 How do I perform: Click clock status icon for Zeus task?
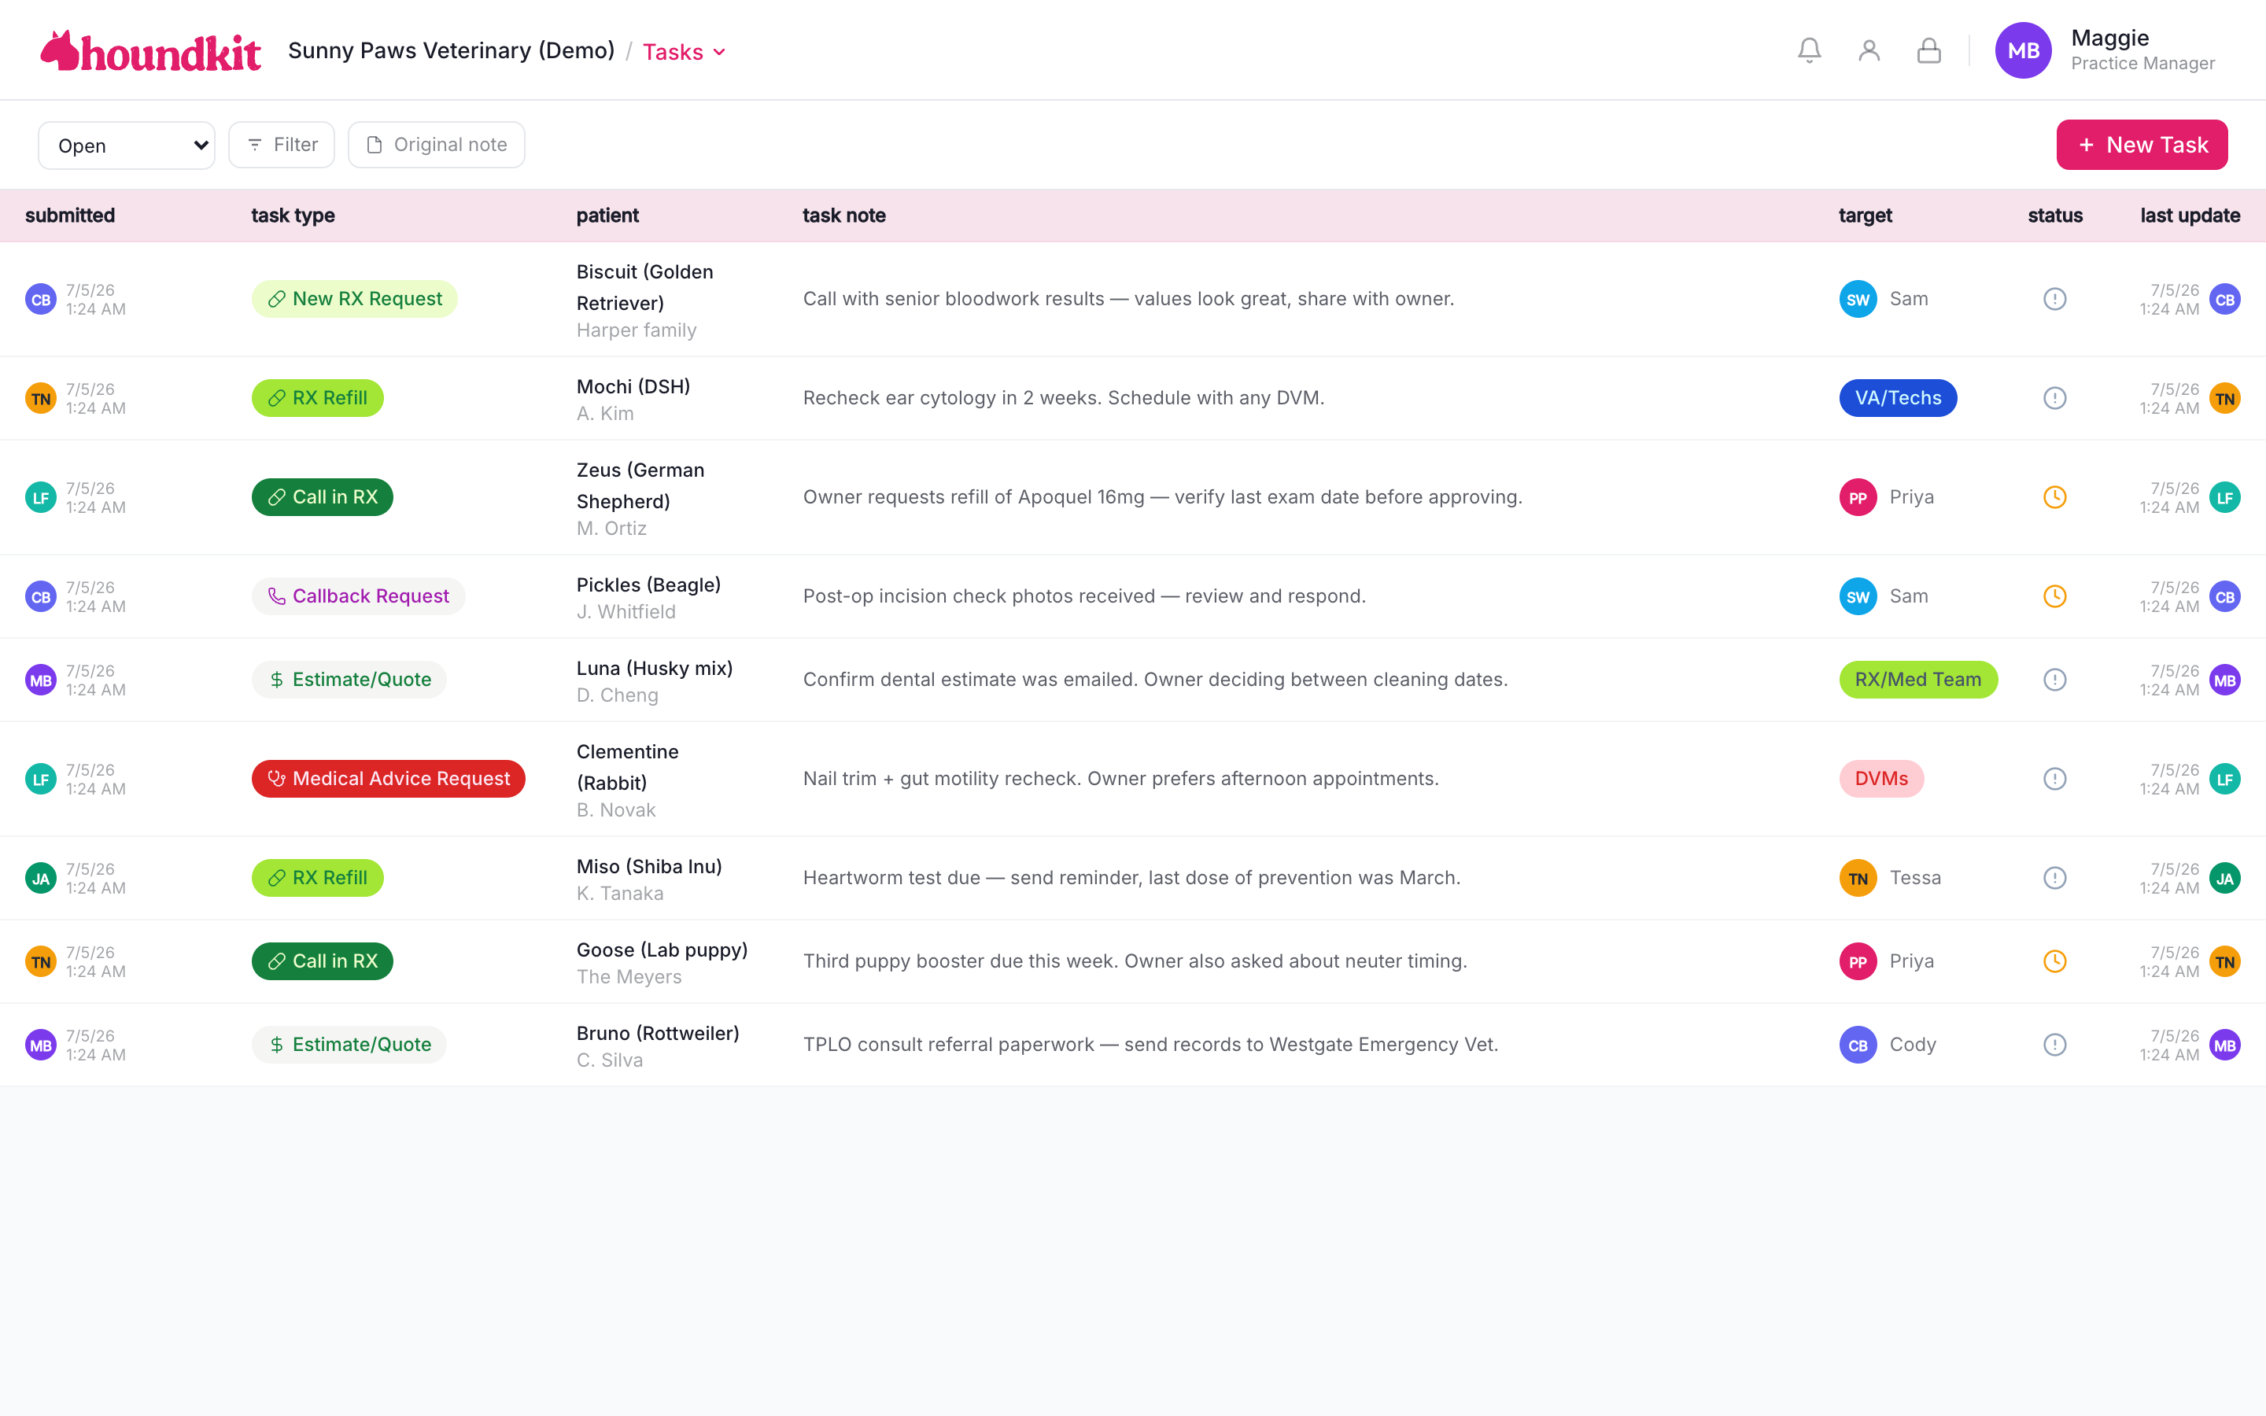[2054, 497]
